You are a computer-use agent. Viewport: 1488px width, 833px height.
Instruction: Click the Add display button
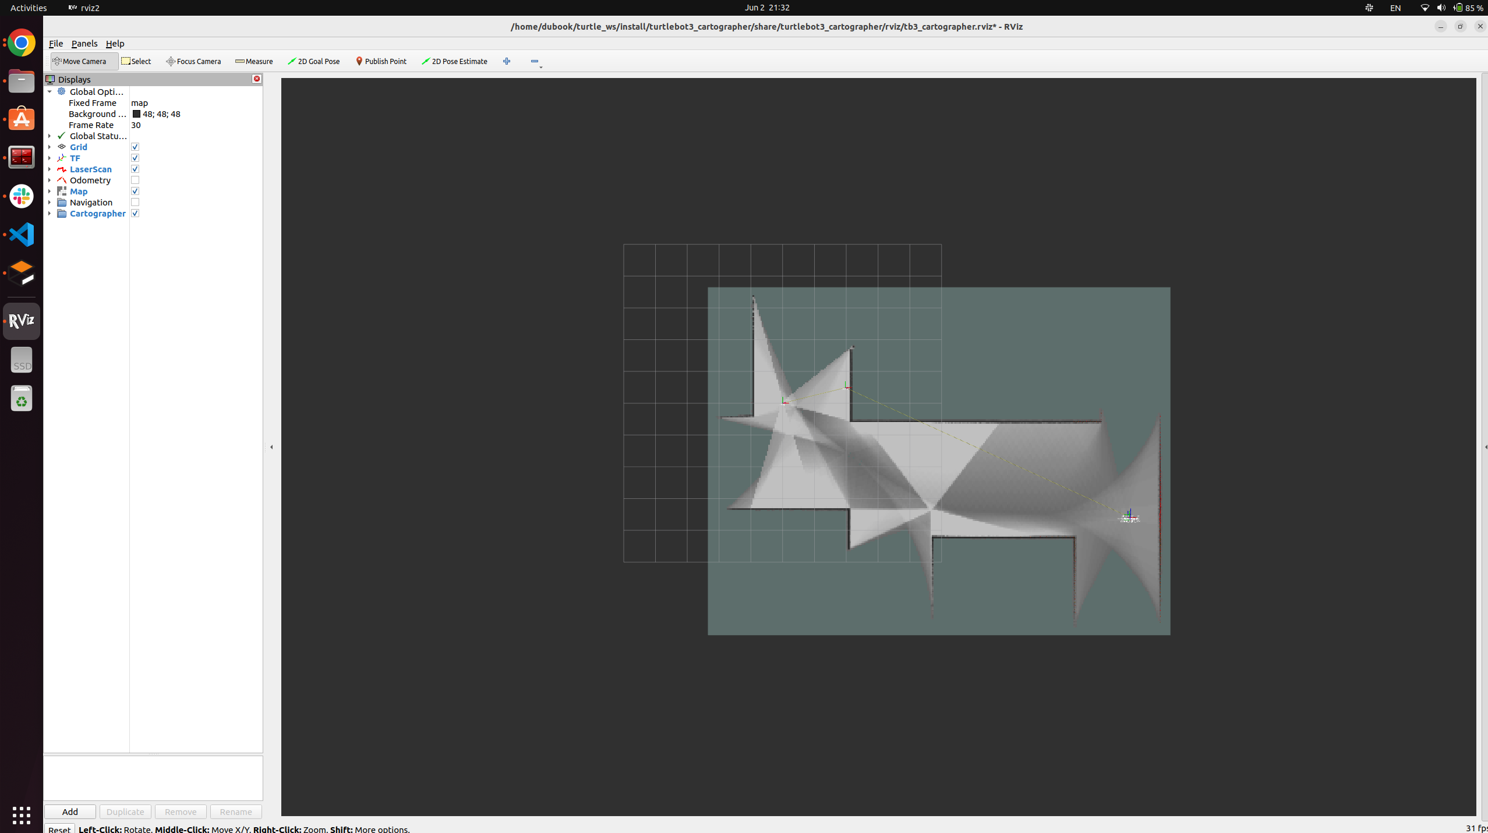70,811
